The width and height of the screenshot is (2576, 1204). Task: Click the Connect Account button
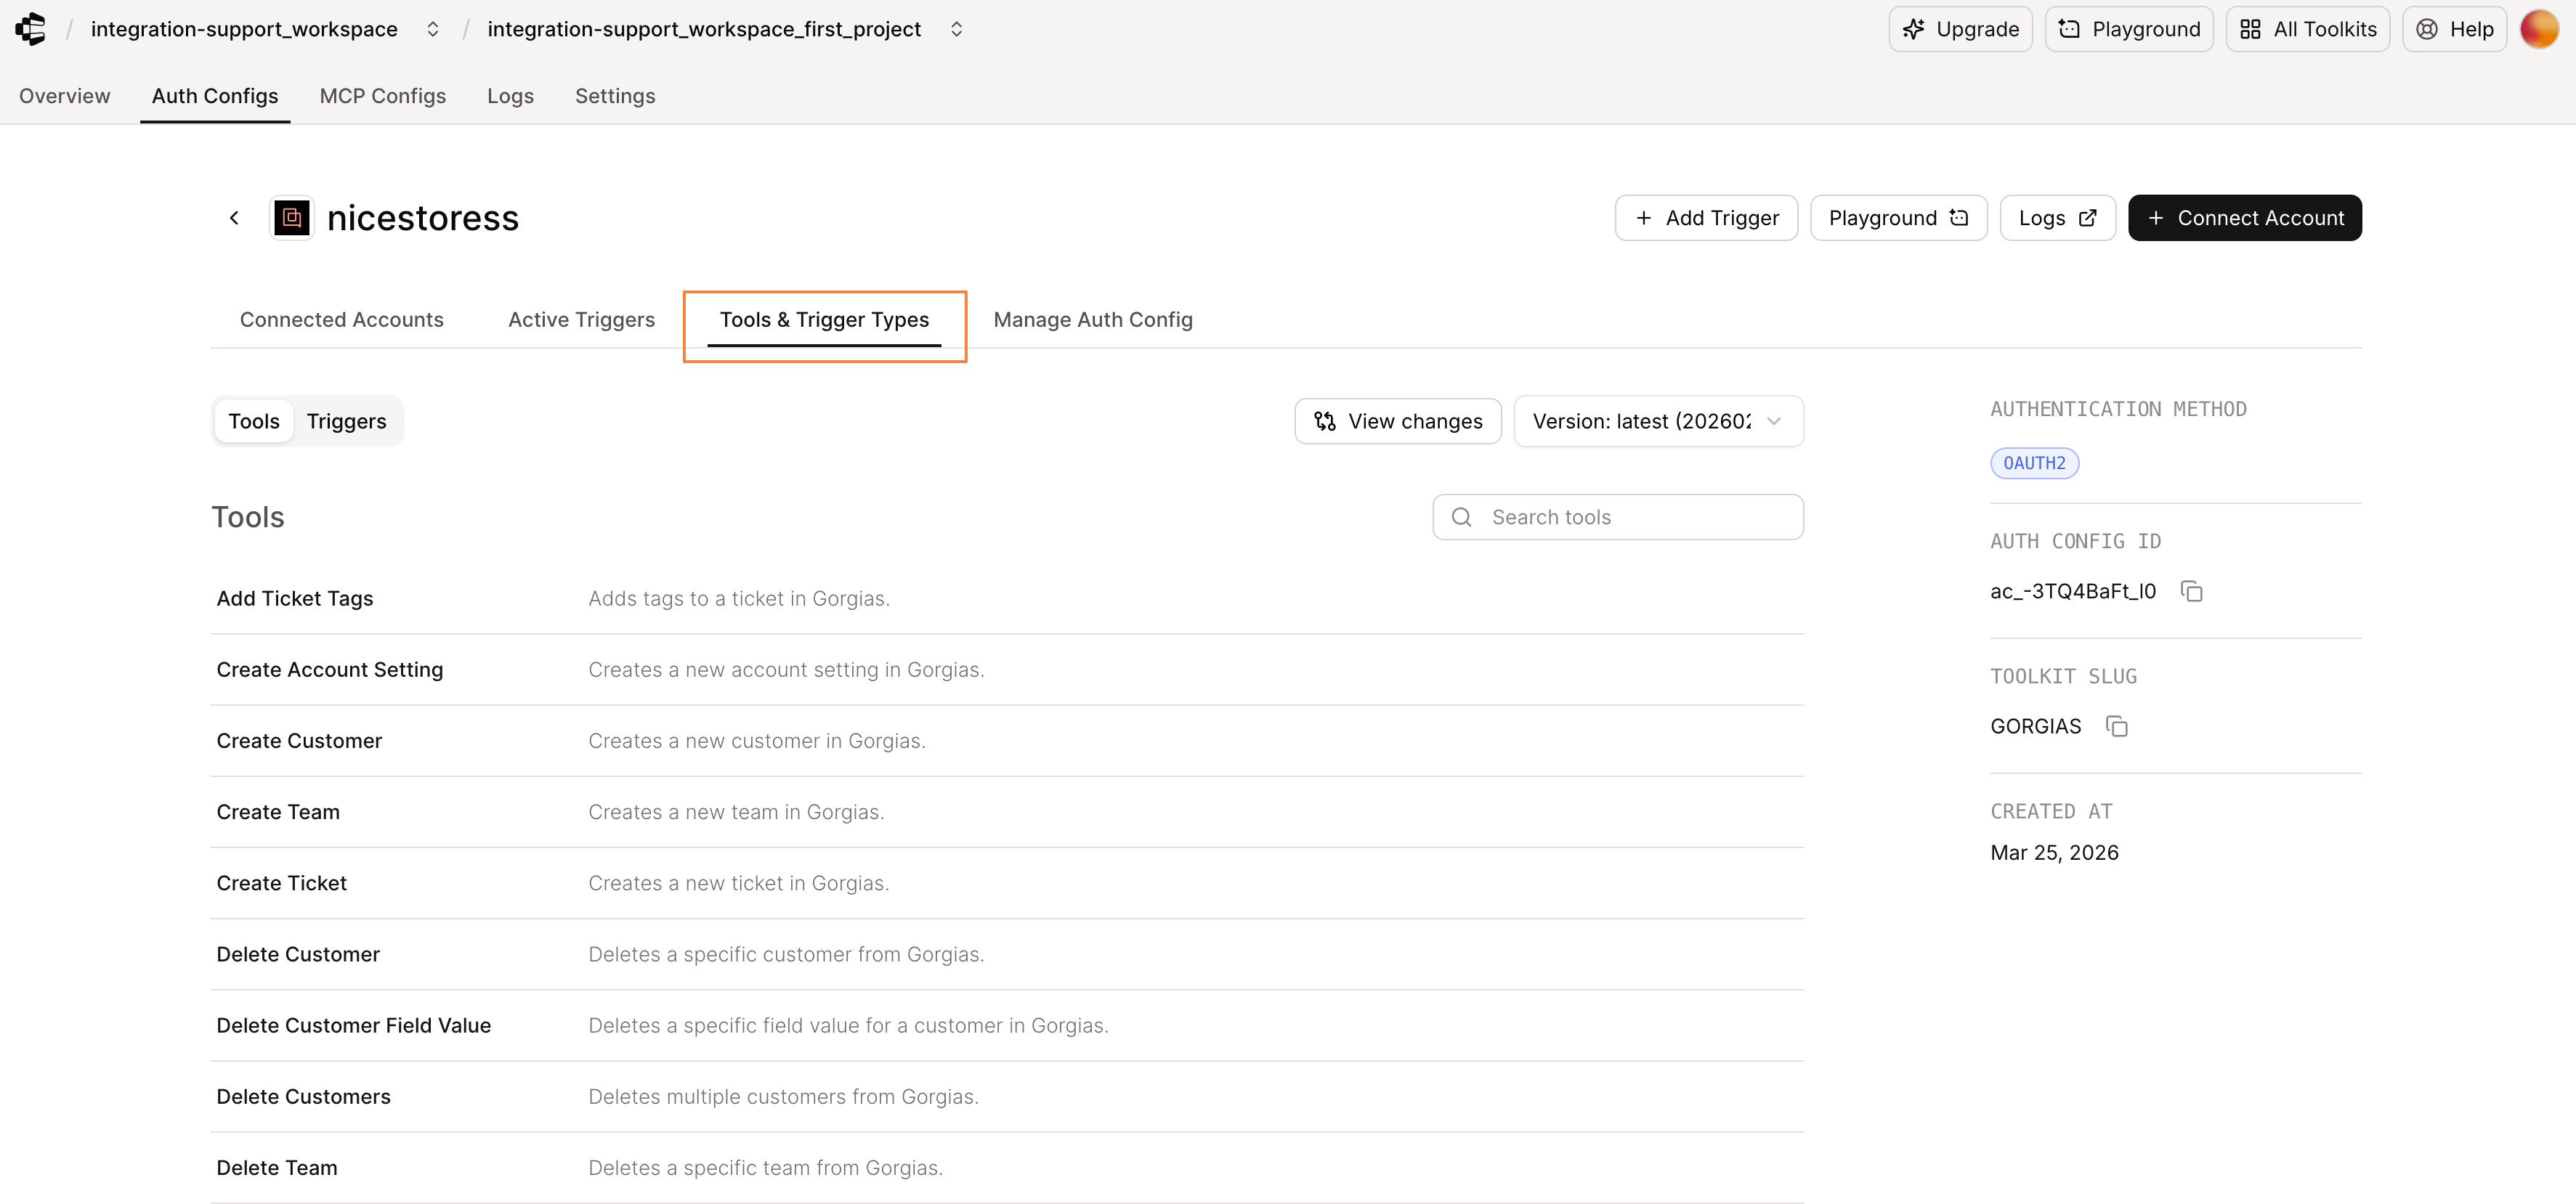(x=2244, y=218)
